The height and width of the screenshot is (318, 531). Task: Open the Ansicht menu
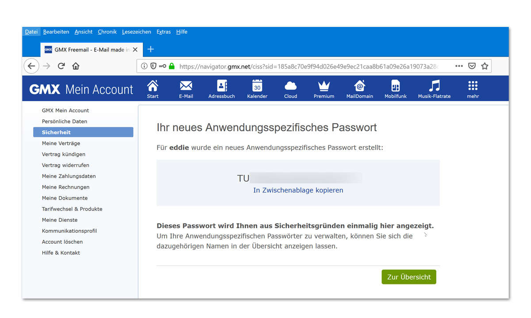(x=84, y=32)
